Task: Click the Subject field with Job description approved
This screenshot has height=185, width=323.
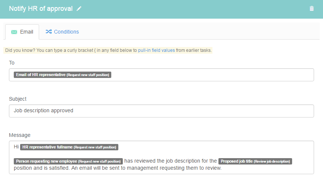Action: [x=161, y=111]
